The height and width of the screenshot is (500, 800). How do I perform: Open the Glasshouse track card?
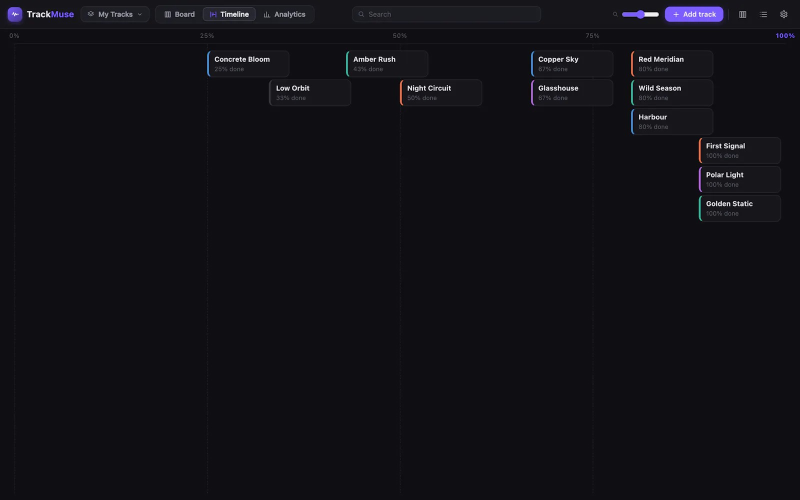pyautogui.click(x=572, y=92)
